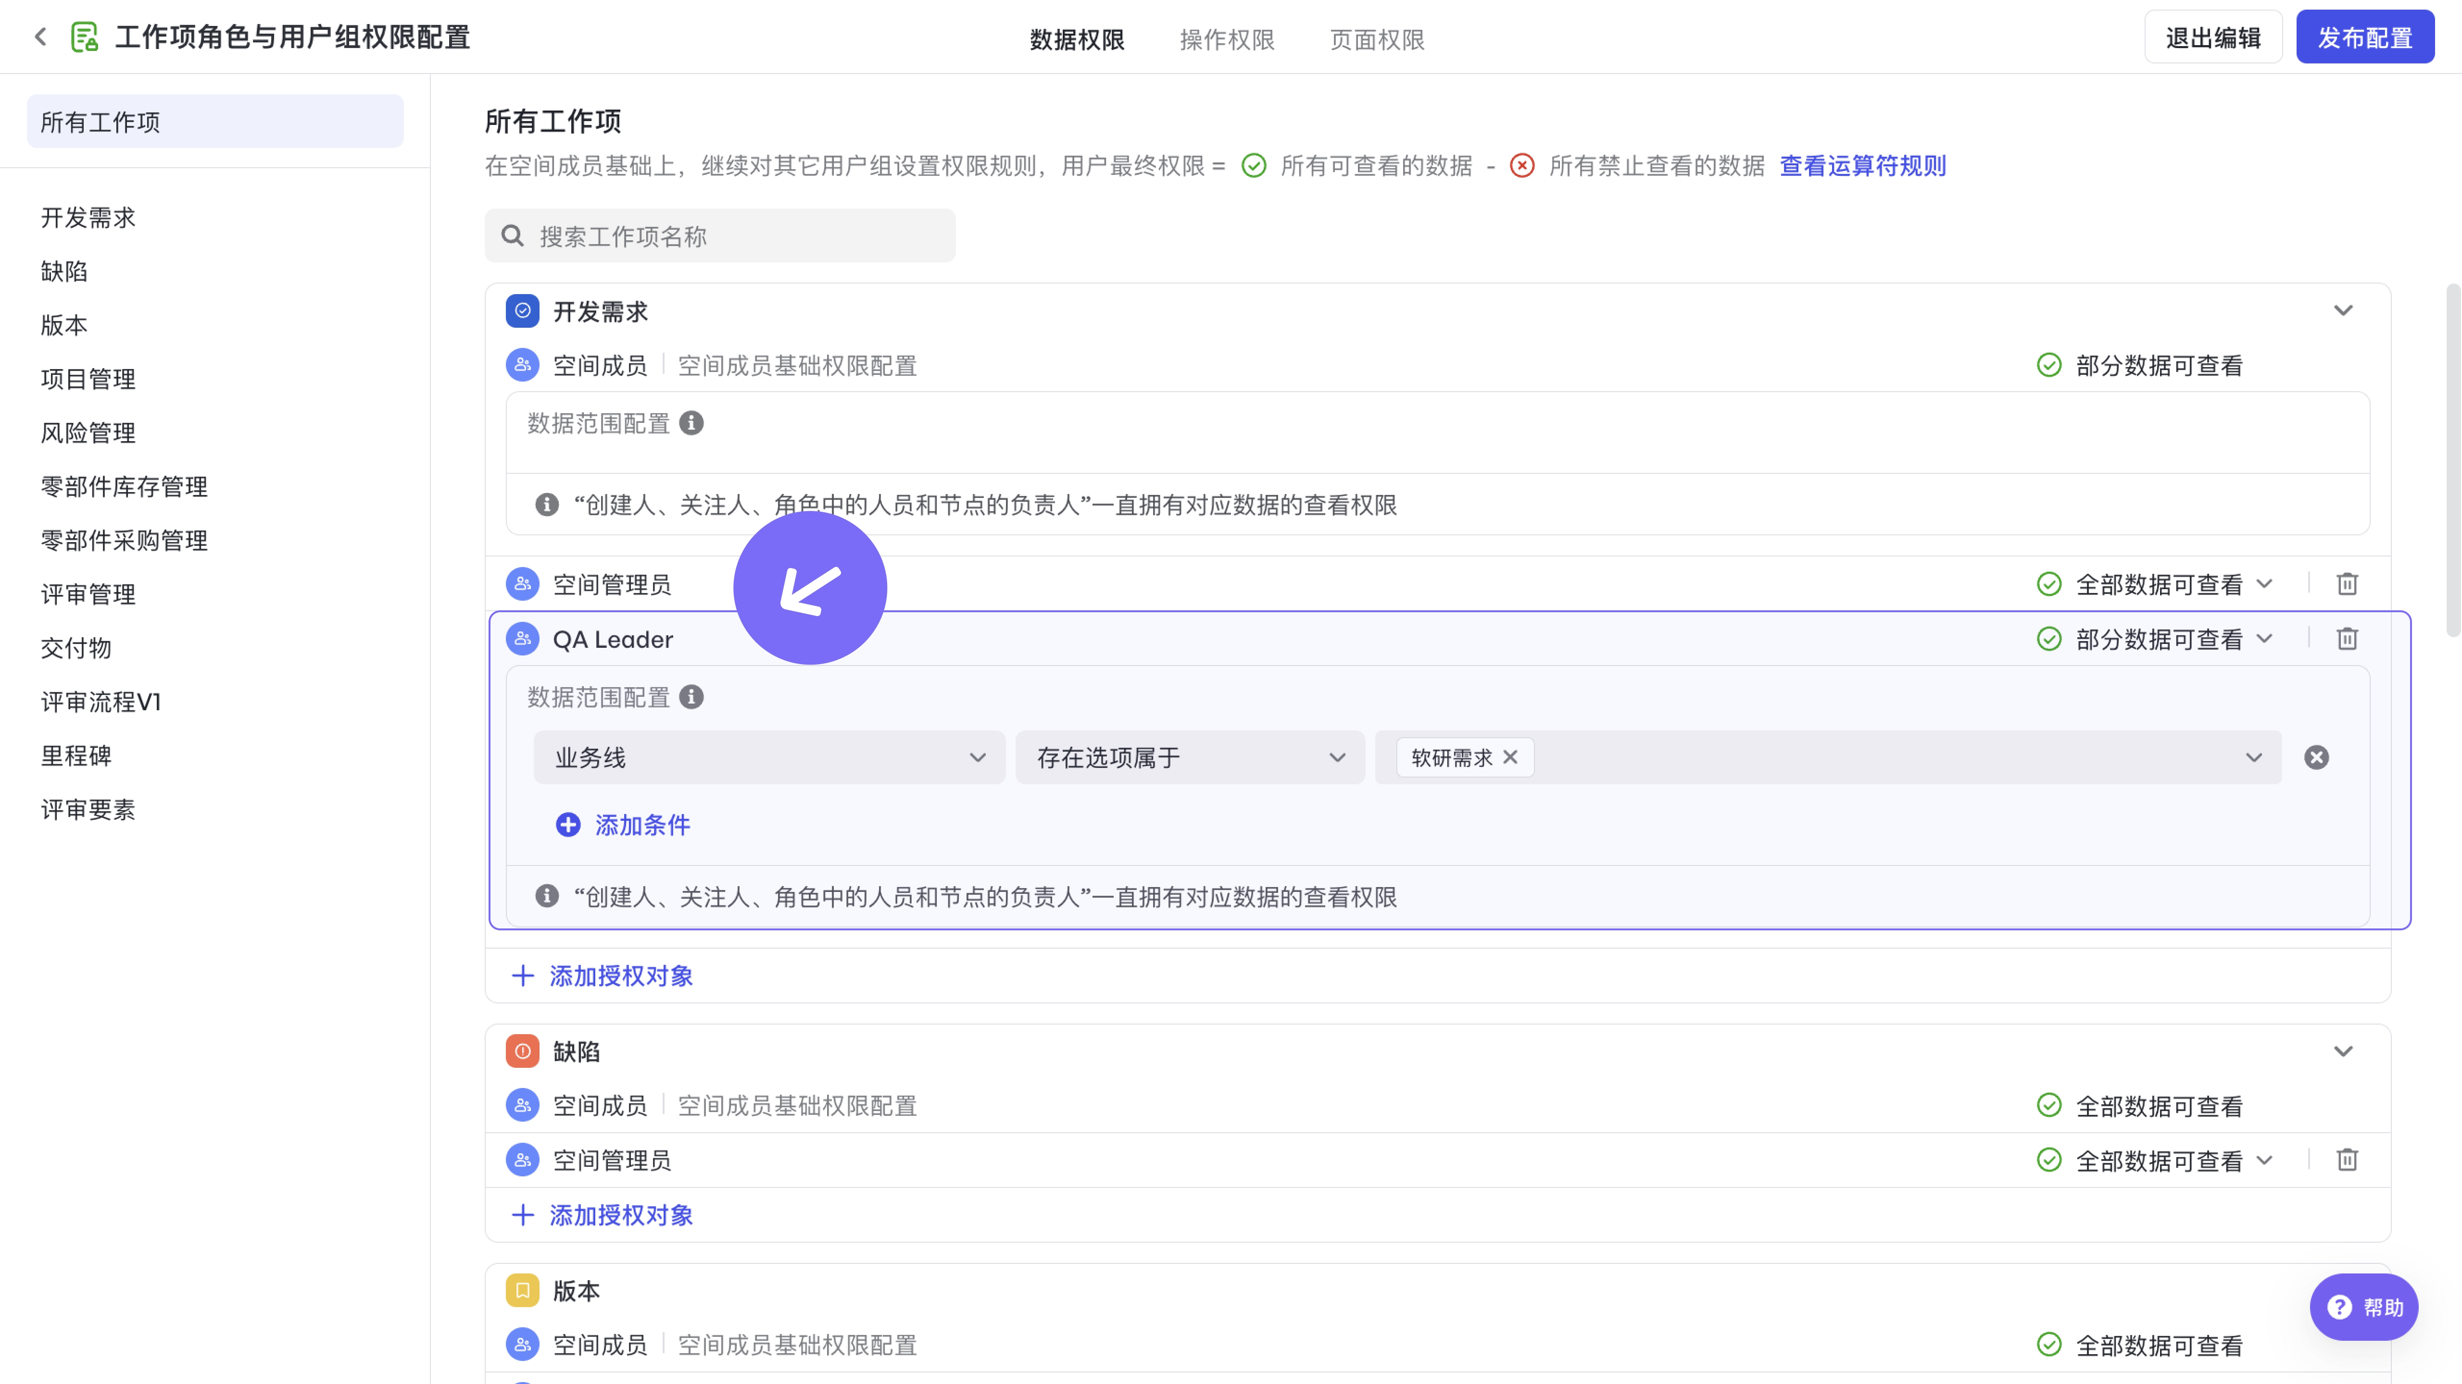
Task: Select 里程碑 in sidebar
Action: 76,755
